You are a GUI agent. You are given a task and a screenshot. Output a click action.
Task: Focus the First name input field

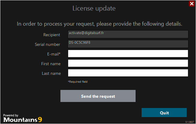[x=128, y=63]
